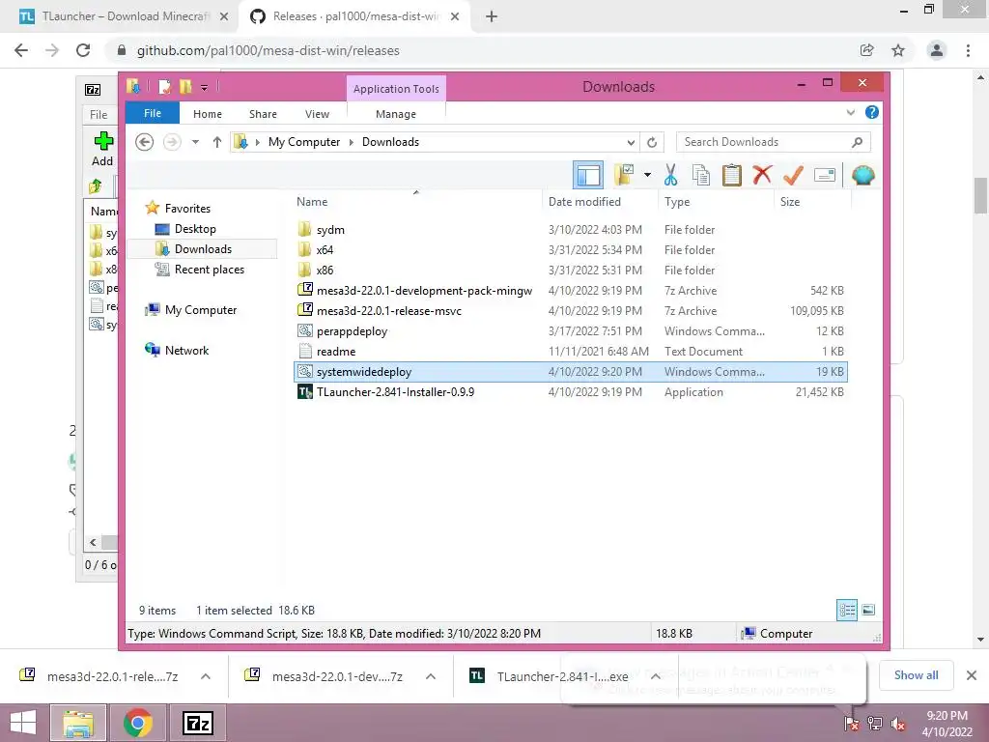Refresh the Downloads folder view
Viewport: 989px width, 742px height.
[652, 142]
